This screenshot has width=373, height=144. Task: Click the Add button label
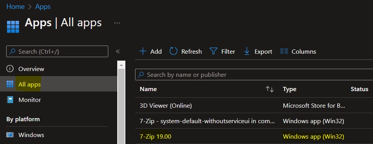click(x=156, y=52)
